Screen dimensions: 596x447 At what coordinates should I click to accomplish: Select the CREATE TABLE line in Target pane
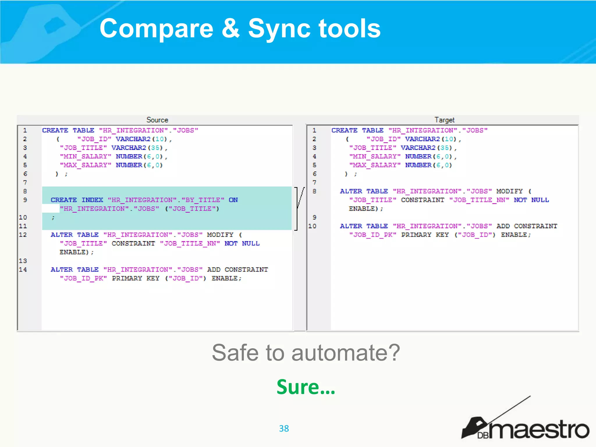(x=409, y=130)
